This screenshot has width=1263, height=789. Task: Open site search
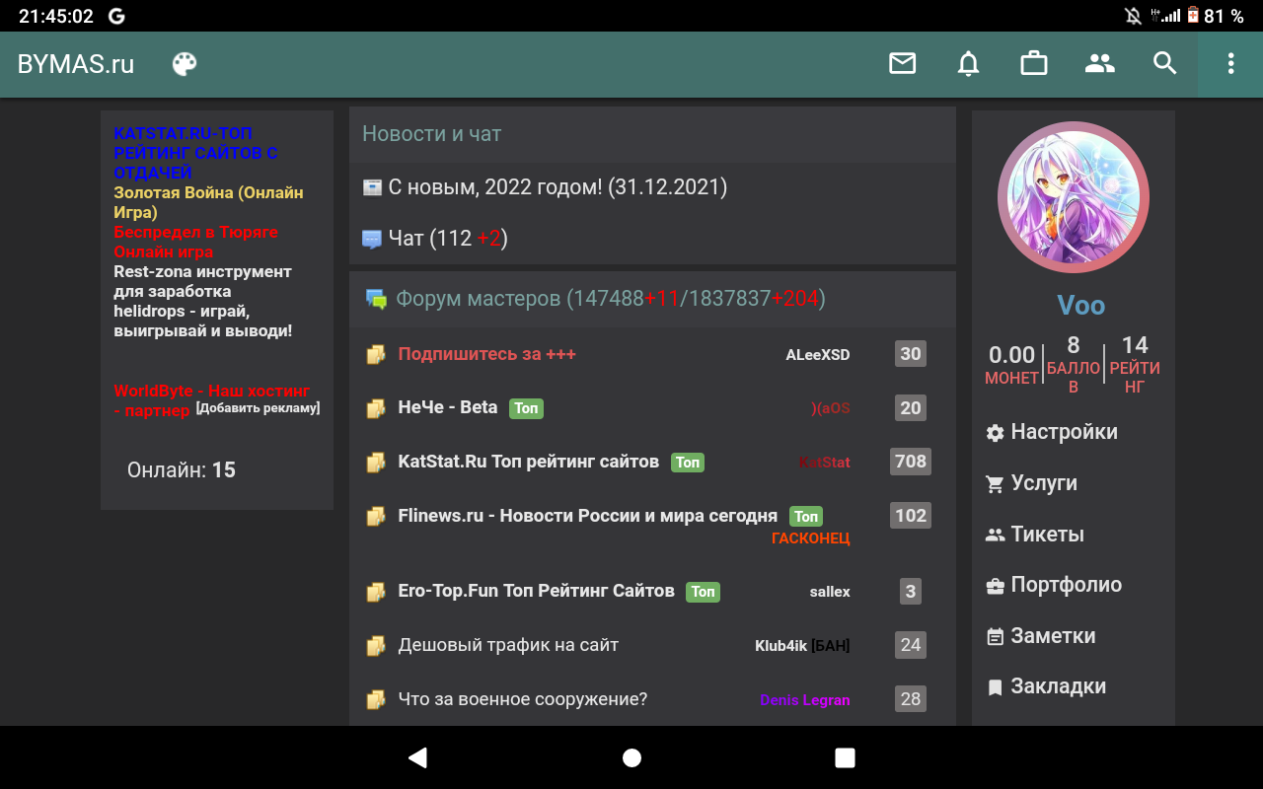[x=1165, y=64]
